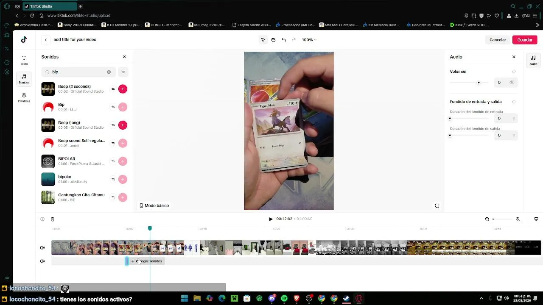
Task: Add the 'BIPOLAR' sound by Peso Pluma
Action: [x=123, y=161]
